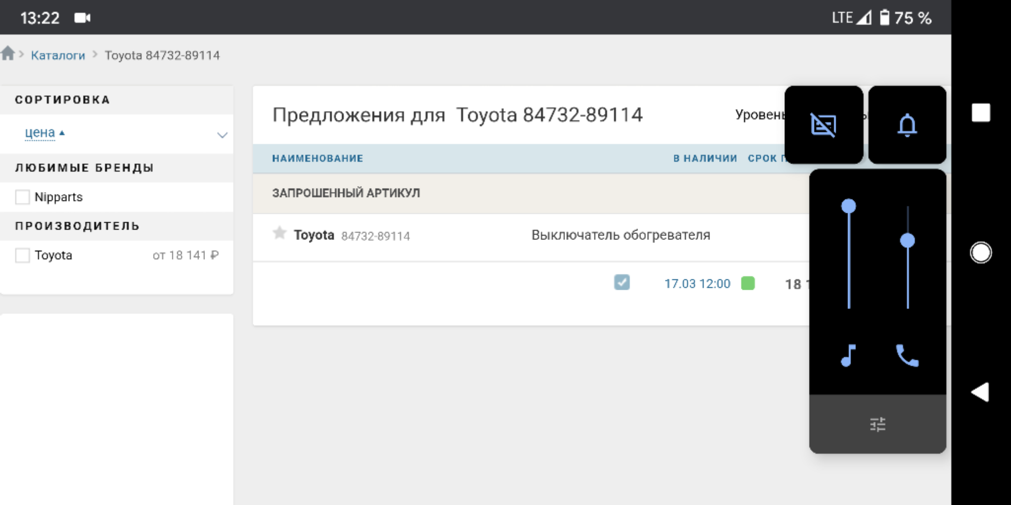Click the LTE signal indicator
Screen dimensions: 1011x505
tap(852, 18)
